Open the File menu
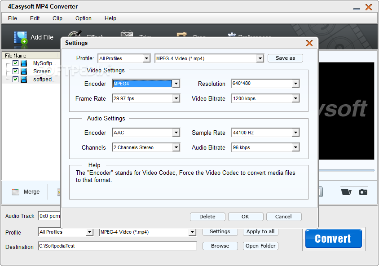 click(x=12, y=18)
